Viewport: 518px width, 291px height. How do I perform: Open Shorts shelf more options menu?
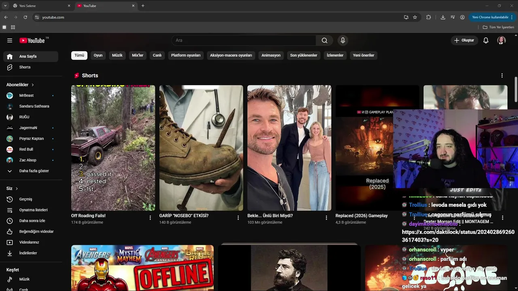tap(502, 76)
